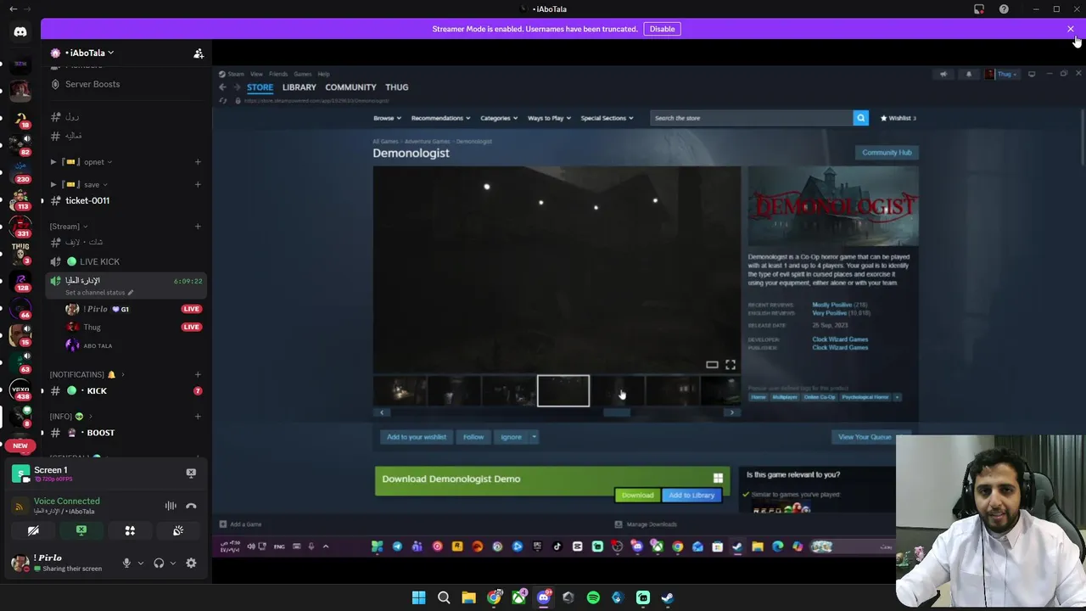Collapse the [INFO] category

[71, 417]
